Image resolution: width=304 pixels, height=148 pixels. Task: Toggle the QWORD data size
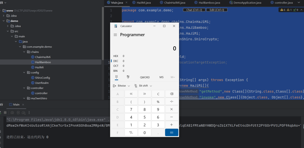(145, 77)
